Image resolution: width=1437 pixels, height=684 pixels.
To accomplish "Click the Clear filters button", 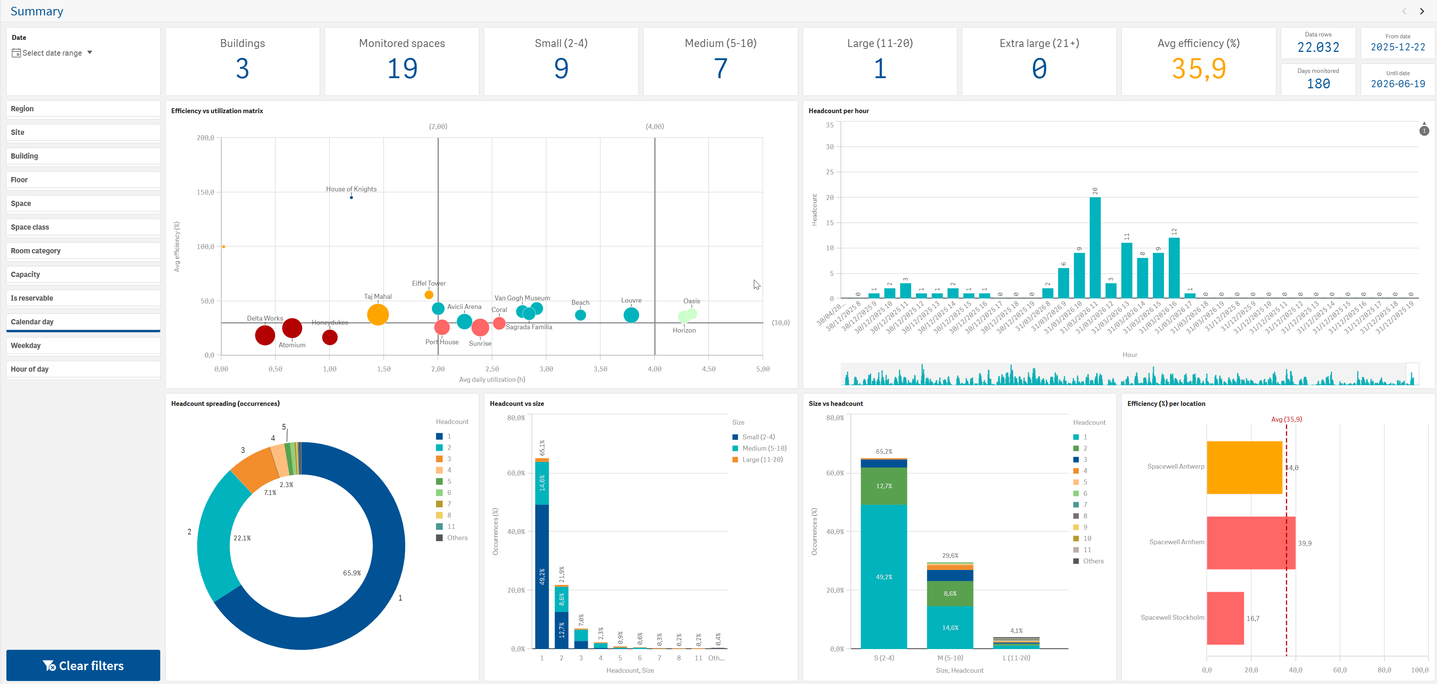I will (x=83, y=665).
